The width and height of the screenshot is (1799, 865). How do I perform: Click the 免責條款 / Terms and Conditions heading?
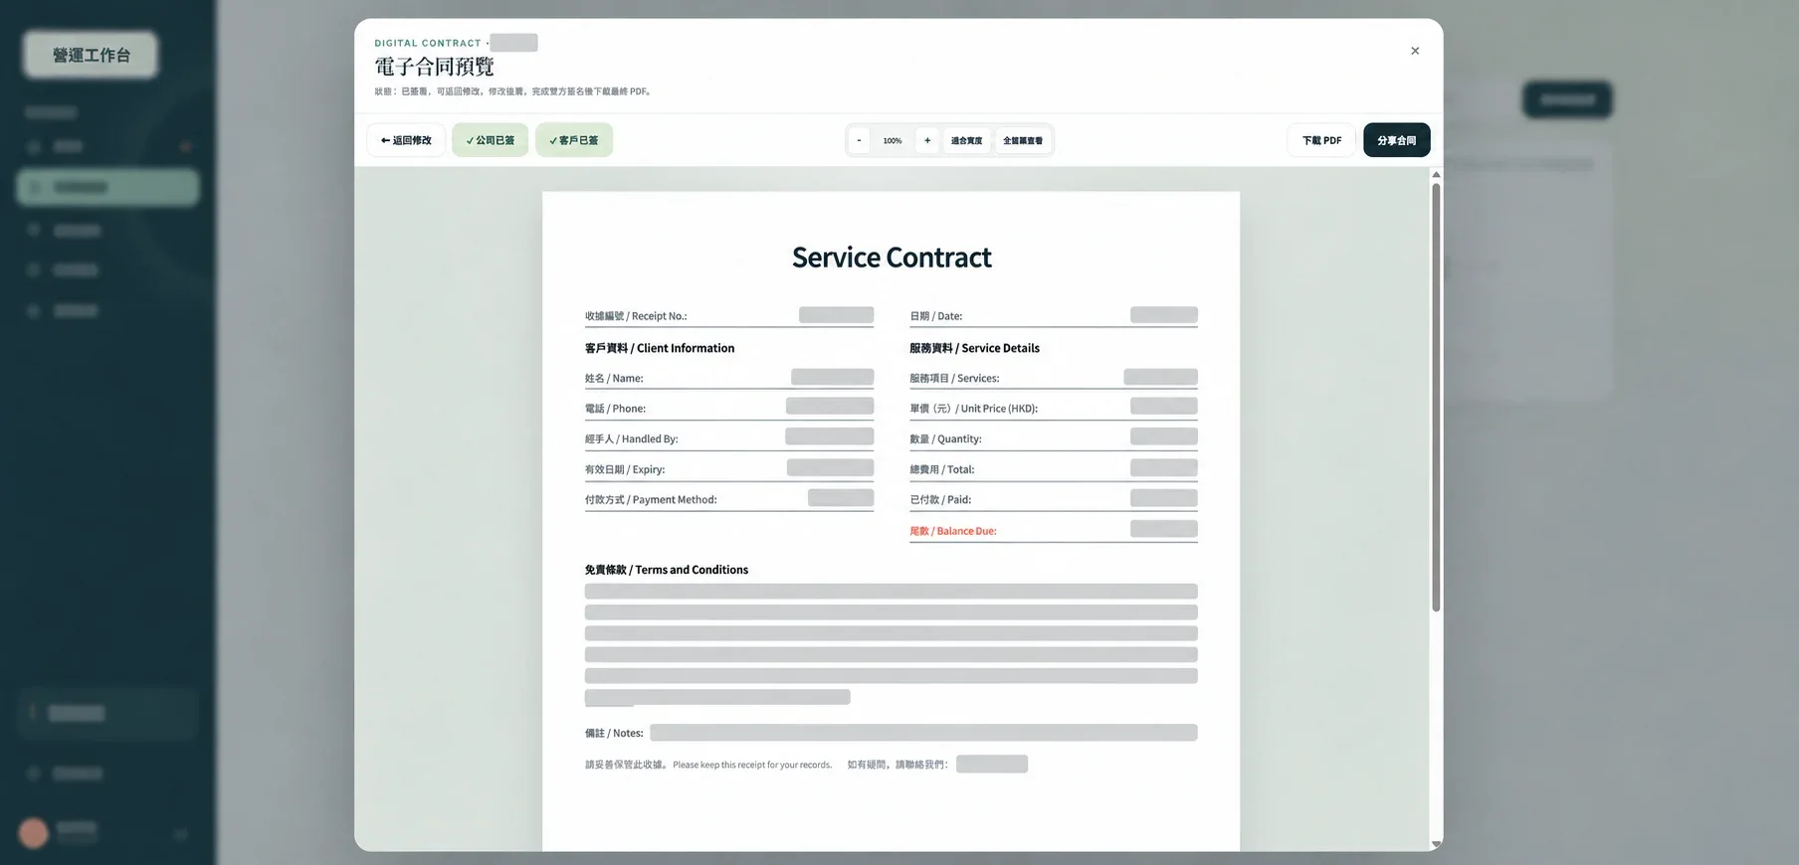667,570
